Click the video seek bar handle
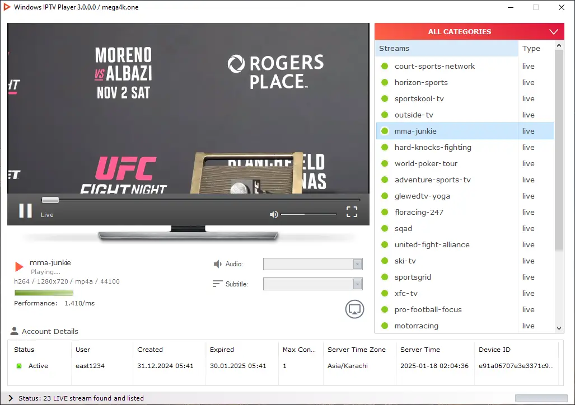The image size is (575, 405). (50, 200)
